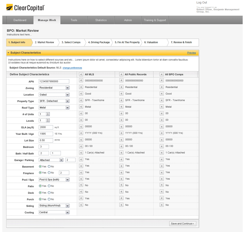Copy BPO Comps Roof Type Metal arrow
Screen dimensions: 245x232
162,107
